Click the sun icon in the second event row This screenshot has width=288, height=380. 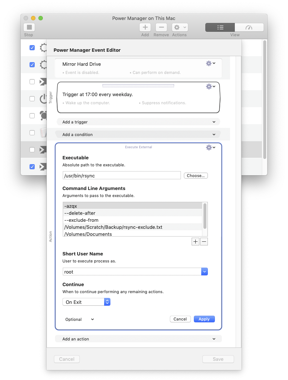tap(43, 65)
